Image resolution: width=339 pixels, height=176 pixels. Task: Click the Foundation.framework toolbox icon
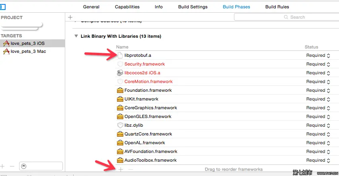pos(120,90)
